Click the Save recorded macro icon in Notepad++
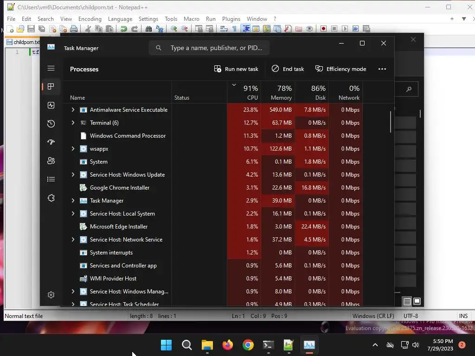Viewport: 475px width, 356px height. coord(366,29)
